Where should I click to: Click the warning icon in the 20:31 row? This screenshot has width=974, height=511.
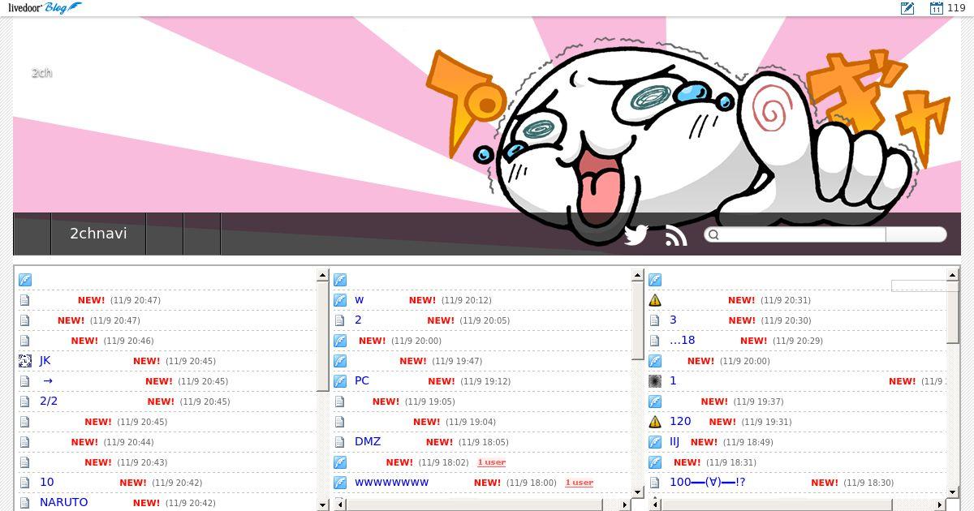point(655,300)
